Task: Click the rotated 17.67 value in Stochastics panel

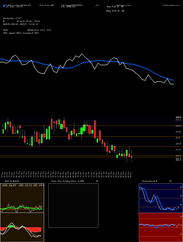Action: click(x=178, y=208)
